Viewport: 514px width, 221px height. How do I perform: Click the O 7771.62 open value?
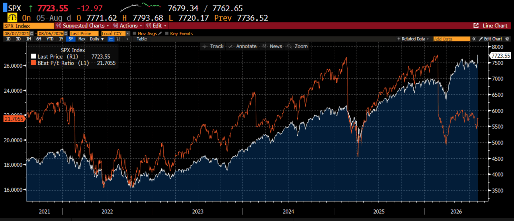96,18
